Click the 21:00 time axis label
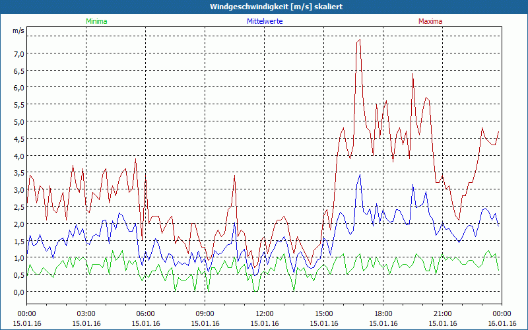This screenshot has width=528, height=330. coord(442,314)
